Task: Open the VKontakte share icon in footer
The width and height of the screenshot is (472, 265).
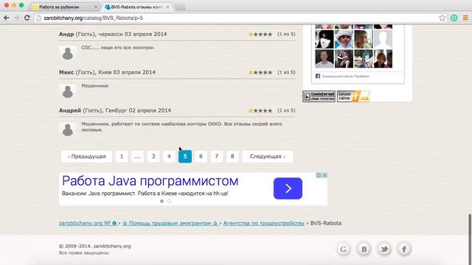Action: tap(364, 249)
